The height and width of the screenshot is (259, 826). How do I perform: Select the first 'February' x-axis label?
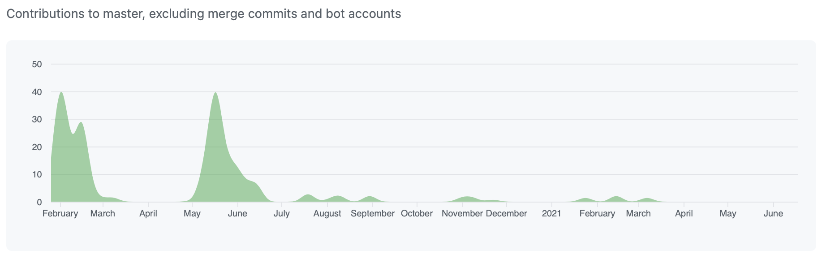click(x=60, y=214)
